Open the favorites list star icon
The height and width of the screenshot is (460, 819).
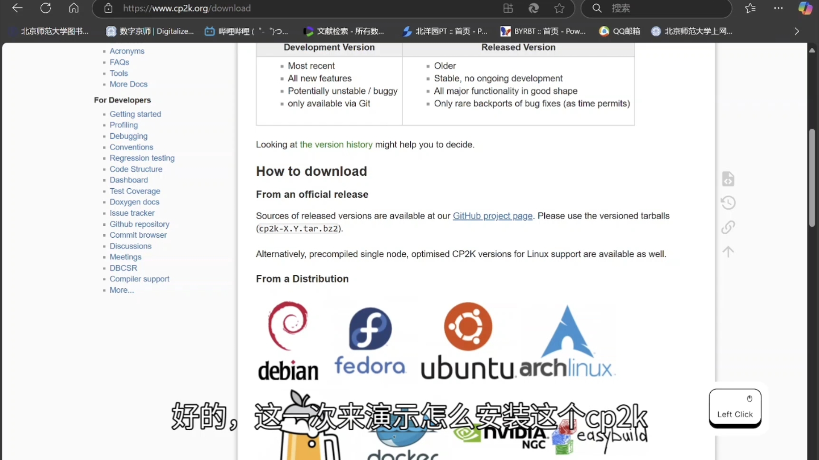coord(750,8)
